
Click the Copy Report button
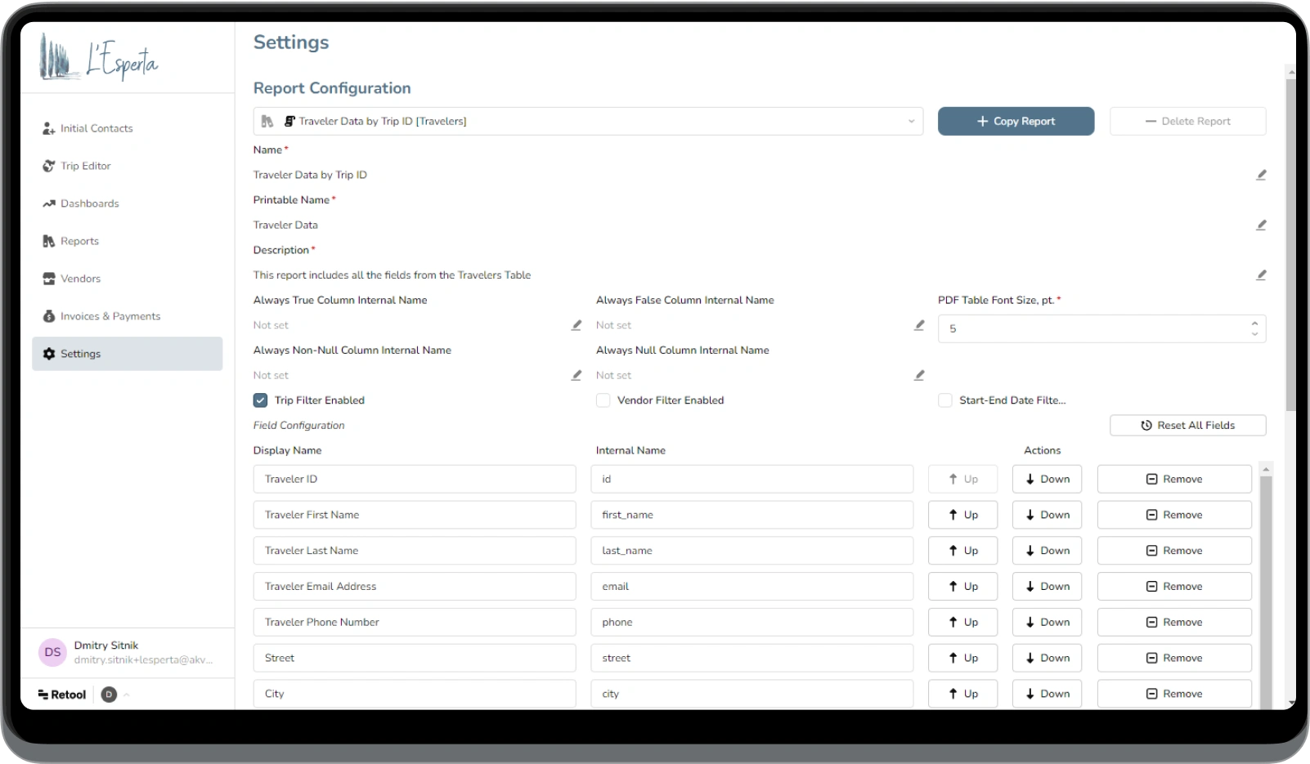click(x=1016, y=121)
